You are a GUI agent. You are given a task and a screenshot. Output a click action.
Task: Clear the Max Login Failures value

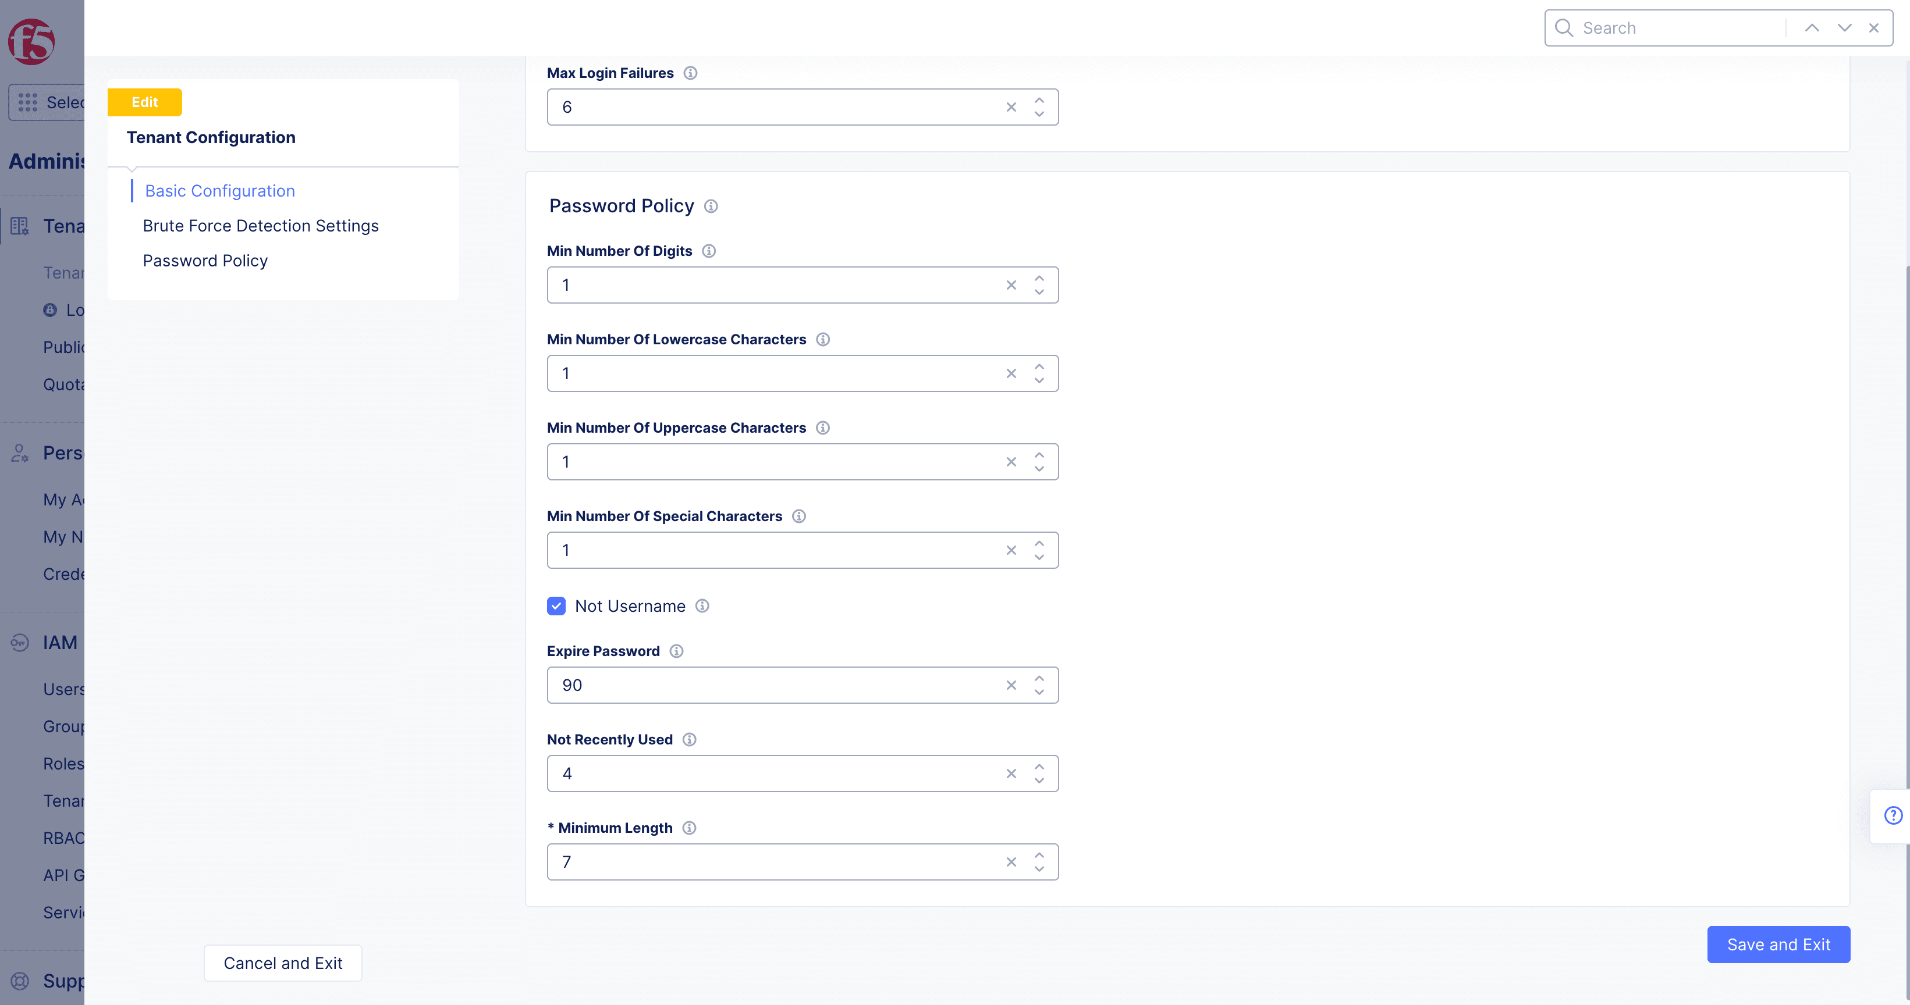[x=1011, y=108]
